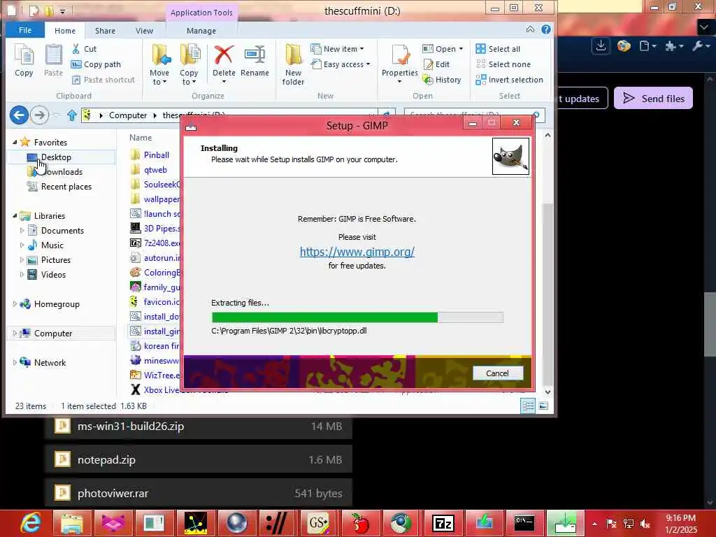Switch to the Home ribbon tab
The width and height of the screenshot is (716, 537).
[65, 31]
